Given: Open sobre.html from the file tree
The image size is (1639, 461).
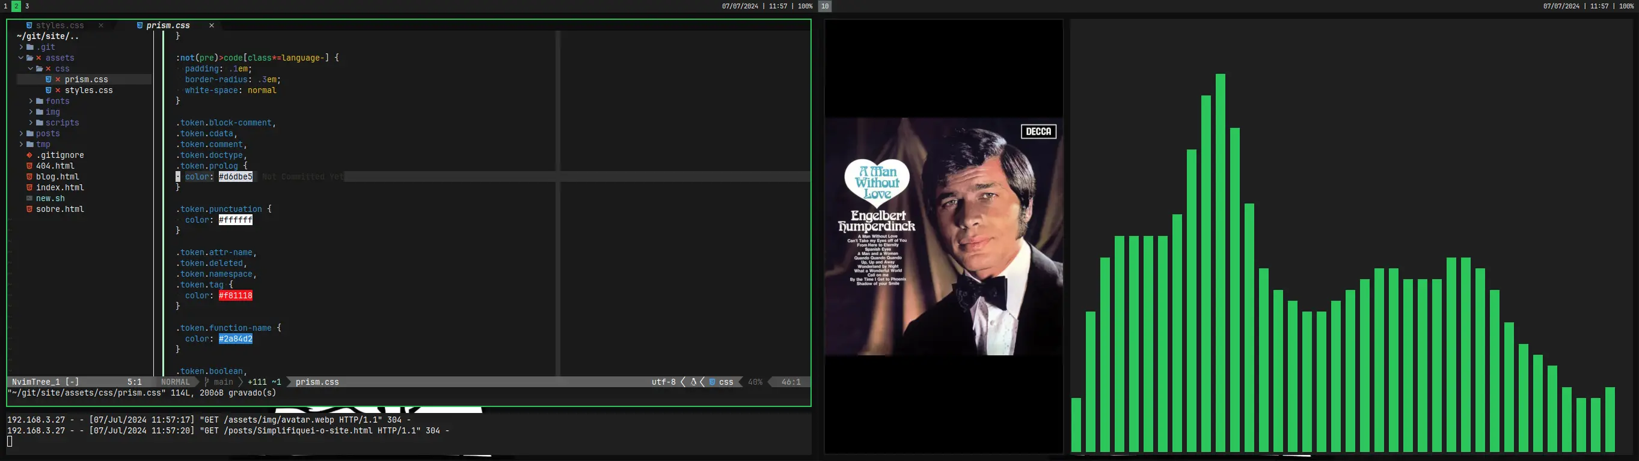Looking at the screenshot, I should coord(60,209).
